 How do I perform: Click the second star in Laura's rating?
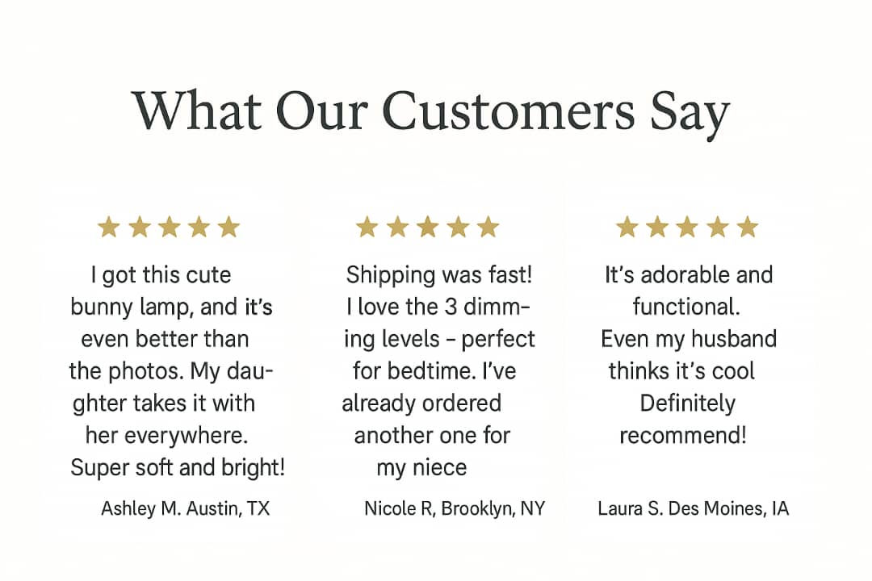point(657,227)
